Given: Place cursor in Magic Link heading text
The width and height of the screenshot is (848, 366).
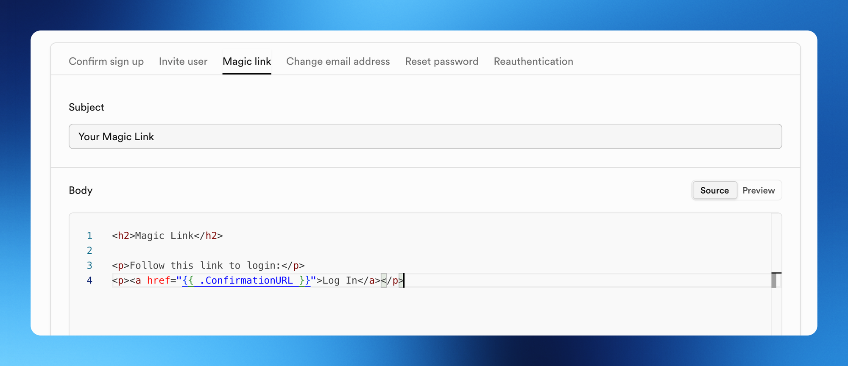Looking at the screenshot, I should click(164, 236).
